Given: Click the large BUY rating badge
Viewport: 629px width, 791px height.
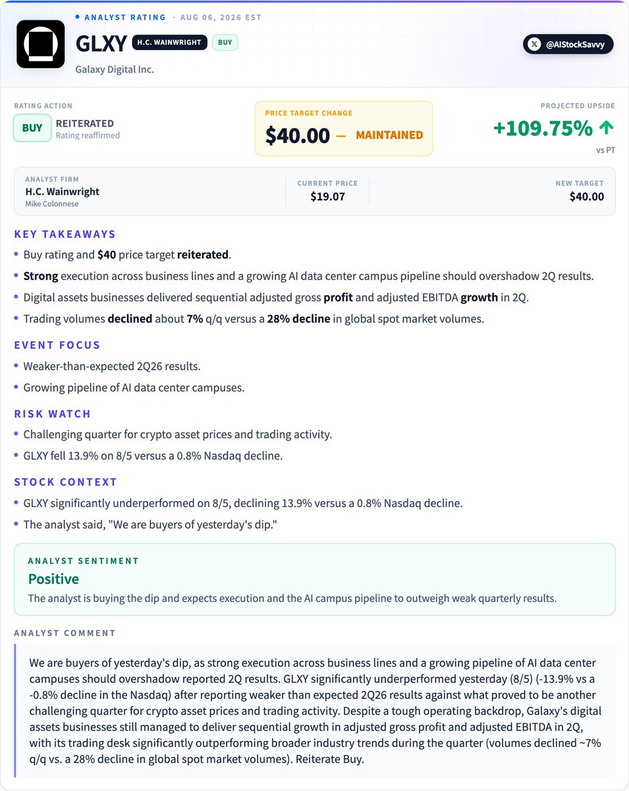Looking at the screenshot, I should (x=32, y=128).
